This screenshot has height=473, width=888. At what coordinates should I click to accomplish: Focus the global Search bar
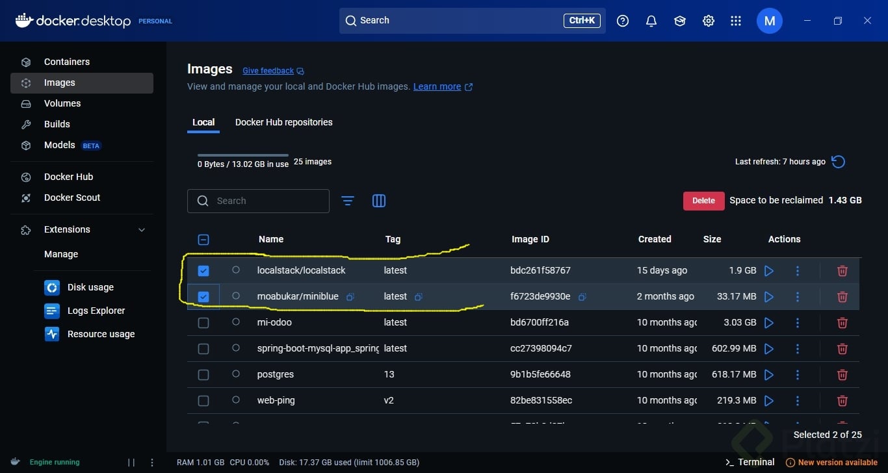coord(473,21)
